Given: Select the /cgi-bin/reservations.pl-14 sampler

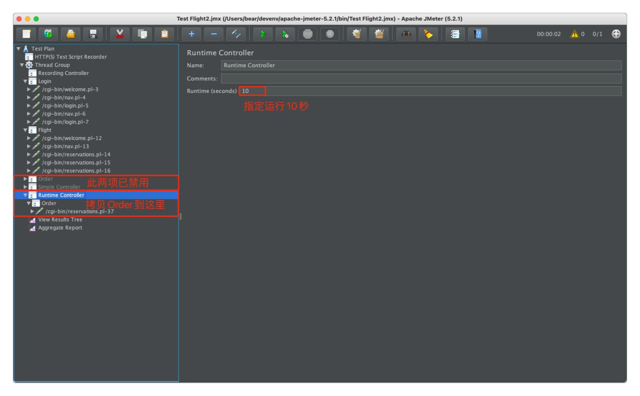Looking at the screenshot, I should tap(76, 155).
